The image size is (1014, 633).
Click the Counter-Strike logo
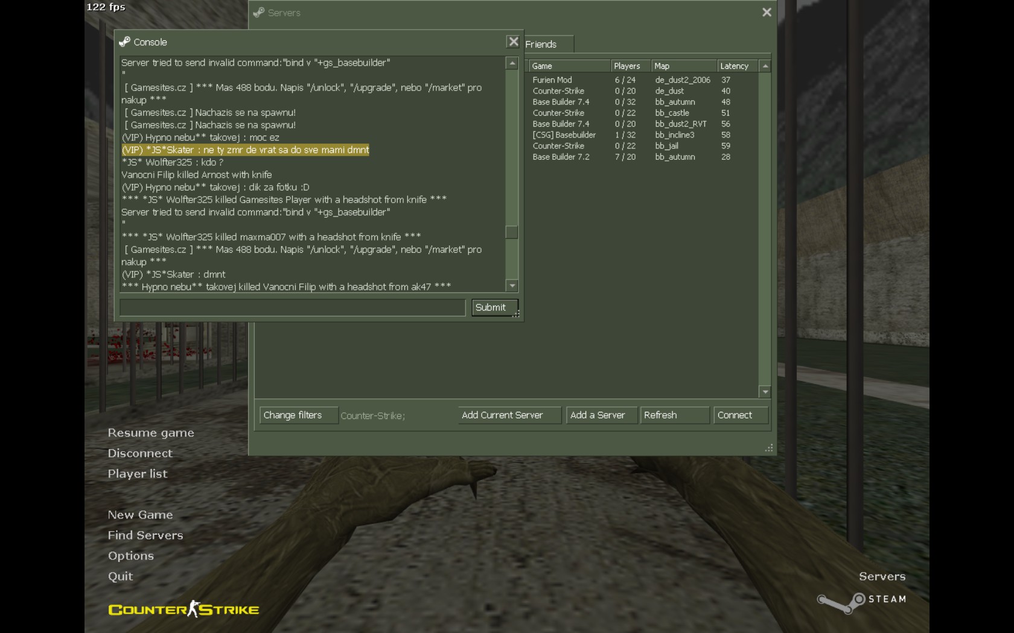[x=183, y=609]
